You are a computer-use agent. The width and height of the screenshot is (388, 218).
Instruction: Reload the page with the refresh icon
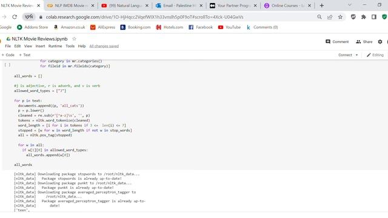(15, 17)
